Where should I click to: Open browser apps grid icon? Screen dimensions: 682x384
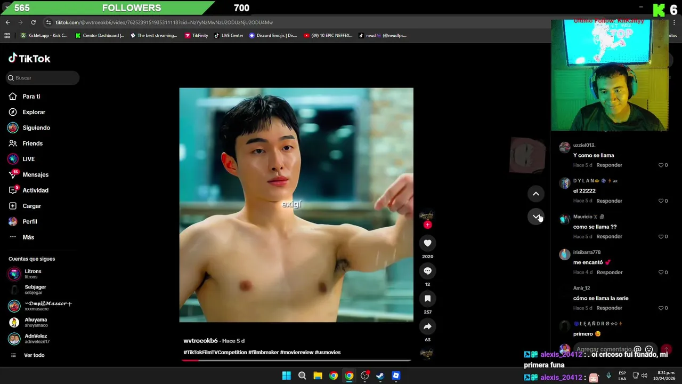[7, 36]
